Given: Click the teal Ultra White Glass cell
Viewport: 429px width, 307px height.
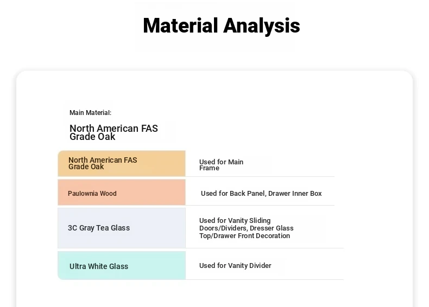Looking at the screenshot, I should click(x=122, y=265).
